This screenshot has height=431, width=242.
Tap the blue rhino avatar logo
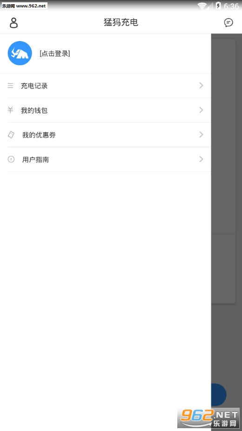coord(20,53)
